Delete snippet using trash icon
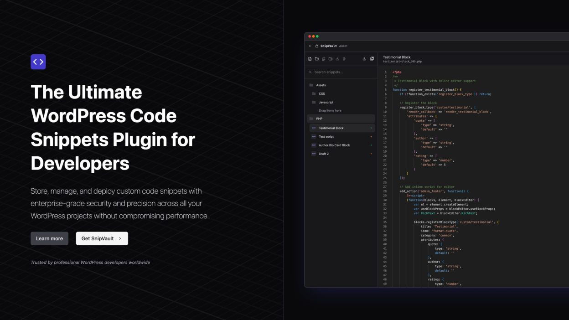The height and width of the screenshot is (320, 569). pyautogui.click(x=344, y=59)
